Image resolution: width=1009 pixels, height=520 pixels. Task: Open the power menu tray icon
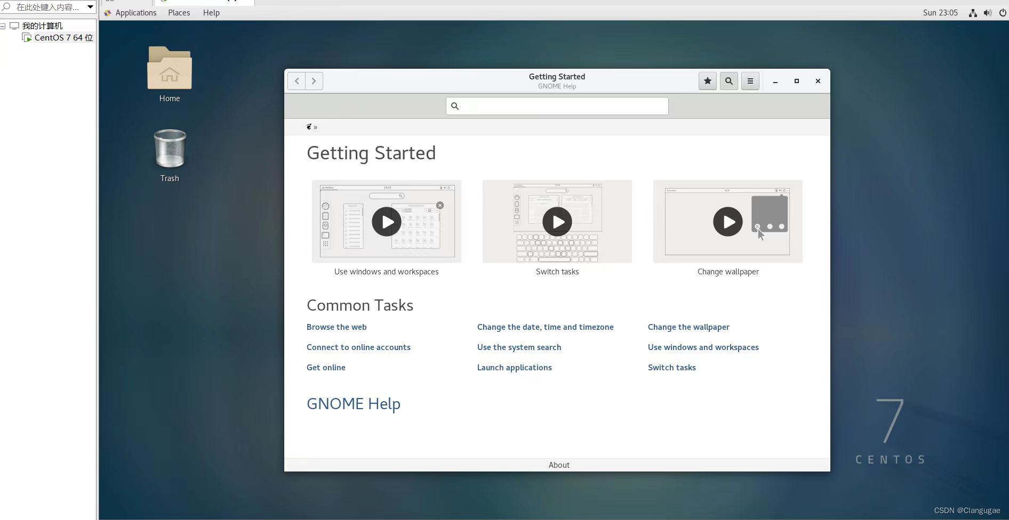(x=1003, y=13)
